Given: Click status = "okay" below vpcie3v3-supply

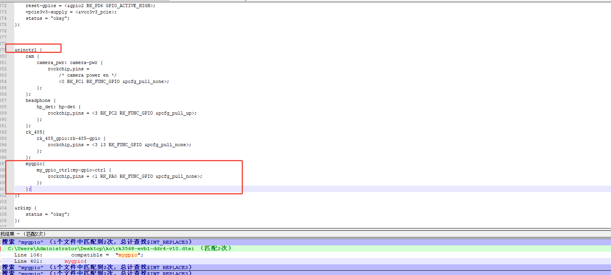Looking at the screenshot, I should point(48,18).
